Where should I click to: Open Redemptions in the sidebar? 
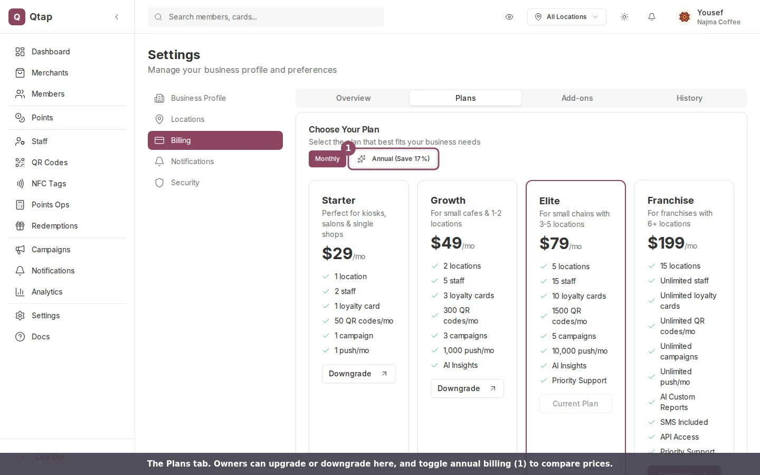(67, 226)
